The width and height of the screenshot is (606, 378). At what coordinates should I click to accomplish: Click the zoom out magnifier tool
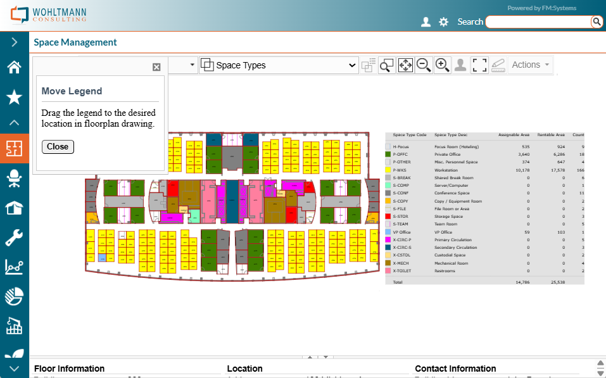pyautogui.click(x=424, y=65)
